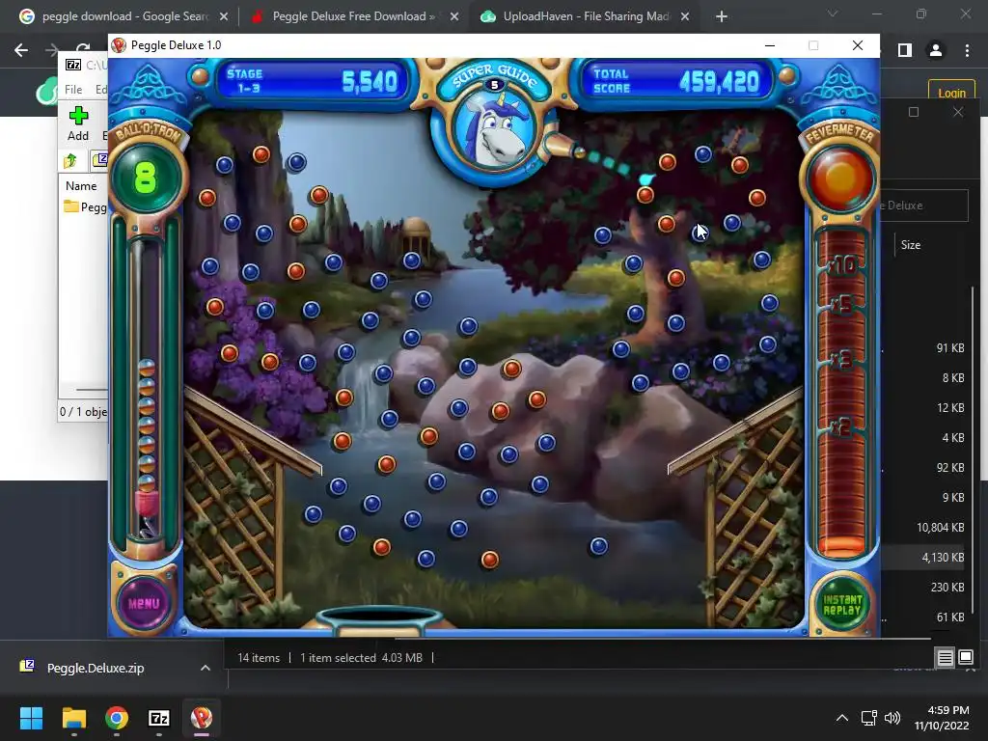This screenshot has width=988, height=741.
Task: Click the Ball-O-Tron ball counter showing 8
Action: coord(145,178)
